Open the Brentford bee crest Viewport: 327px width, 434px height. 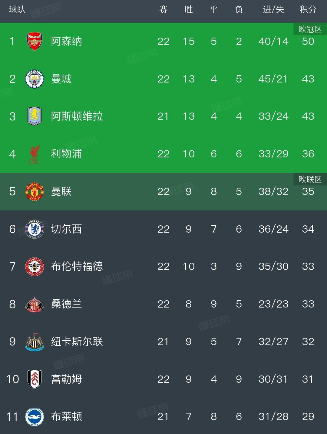tap(35, 267)
